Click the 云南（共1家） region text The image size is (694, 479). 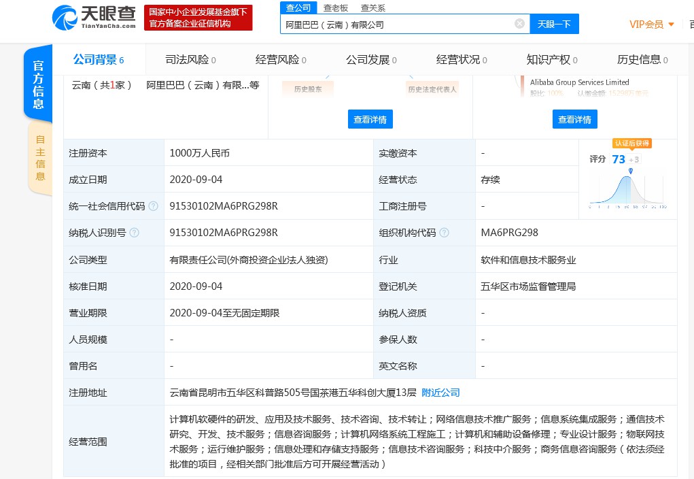101,85
